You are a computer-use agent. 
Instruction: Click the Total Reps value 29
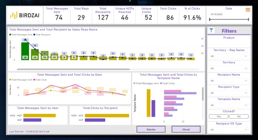[x=81, y=17]
